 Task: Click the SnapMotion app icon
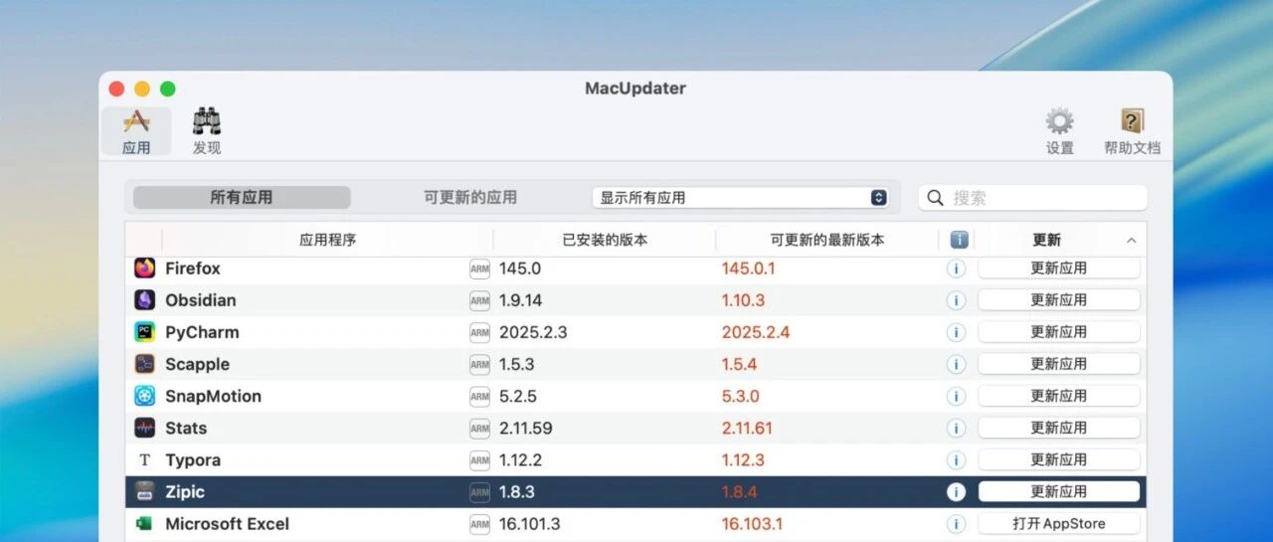point(145,396)
